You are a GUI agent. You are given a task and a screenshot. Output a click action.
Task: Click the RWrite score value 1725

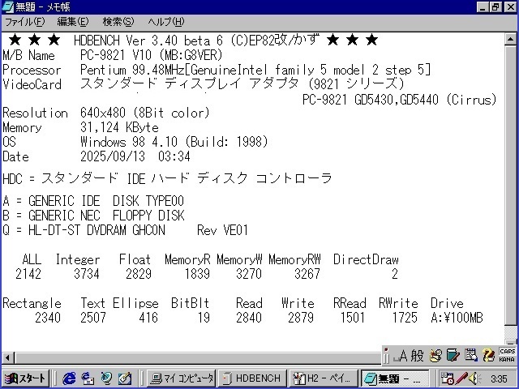405,318
